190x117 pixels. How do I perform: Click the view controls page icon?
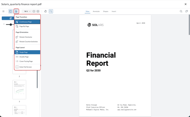(x=16, y=11)
